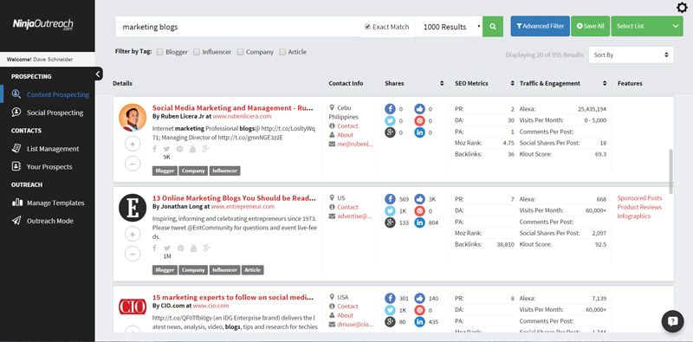Enable the Blogger tag filter checkbox
The width and height of the screenshot is (693, 342).
tap(160, 52)
